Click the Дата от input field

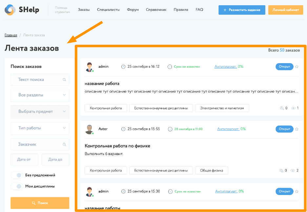pos(24,160)
